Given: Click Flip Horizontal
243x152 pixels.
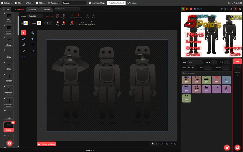Looking at the screenshot, I should (x=83, y=23).
